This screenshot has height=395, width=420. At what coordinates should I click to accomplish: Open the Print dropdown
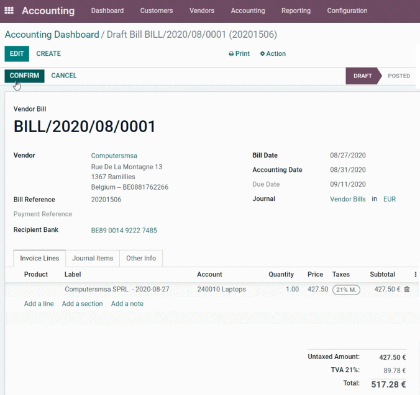pyautogui.click(x=239, y=54)
